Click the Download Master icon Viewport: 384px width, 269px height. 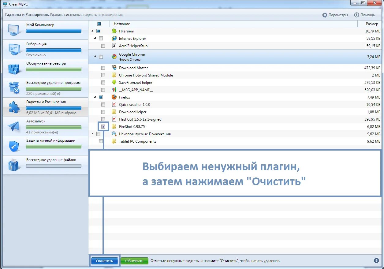[x=114, y=68]
